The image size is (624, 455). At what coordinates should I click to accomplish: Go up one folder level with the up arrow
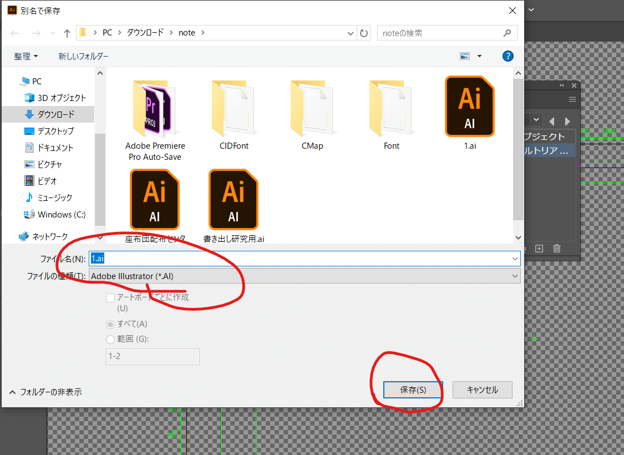click(67, 33)
